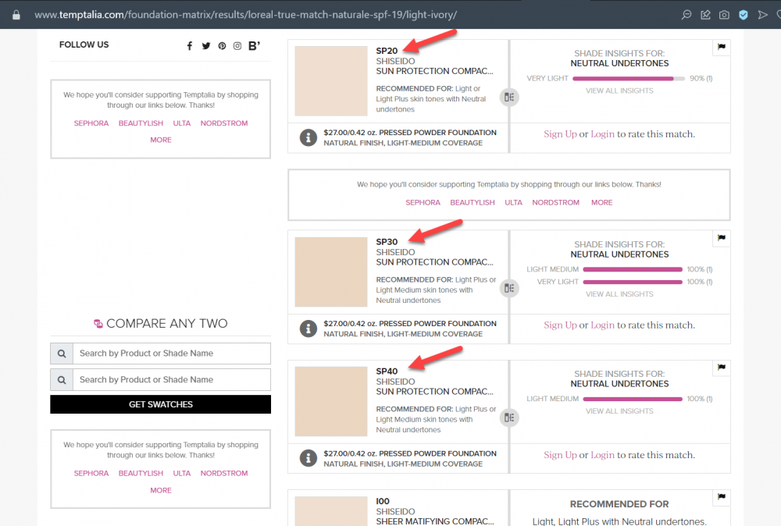Click the info icon beside SP30's price details
Viewport: 781px width, 526px height.
[308, 328]
